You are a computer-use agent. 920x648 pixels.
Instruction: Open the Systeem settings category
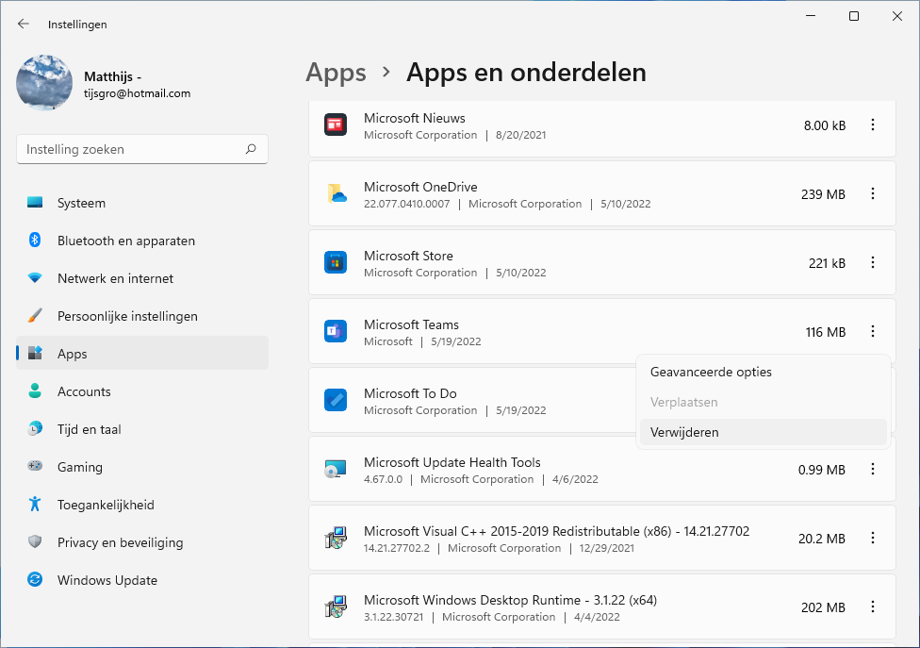click(81, 203)
